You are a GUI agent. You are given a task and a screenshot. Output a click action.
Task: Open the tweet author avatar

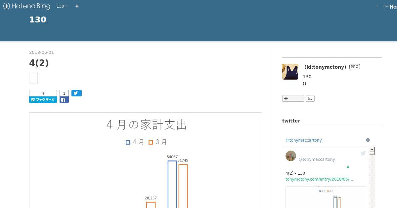click(x=291, y=156)
